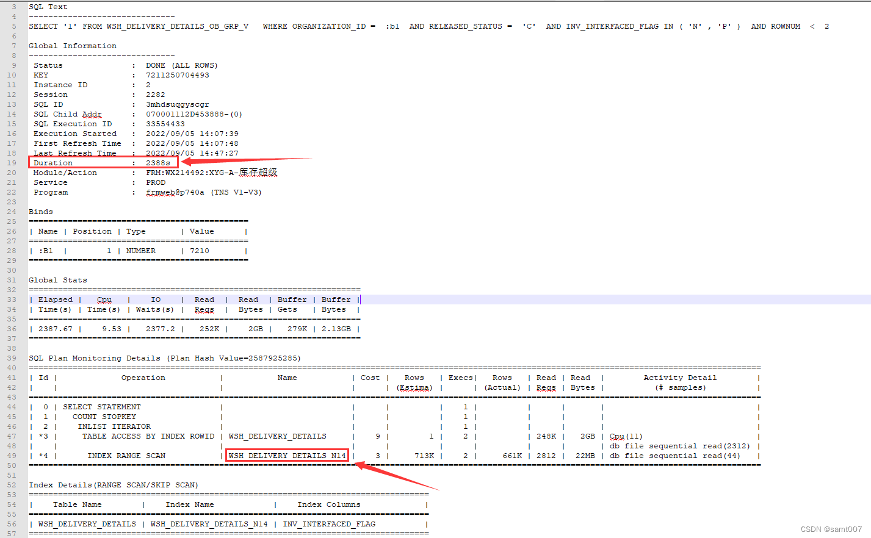Click line number 49 in the gutter
Screen dimensions: 871x538
coord(11,455)
